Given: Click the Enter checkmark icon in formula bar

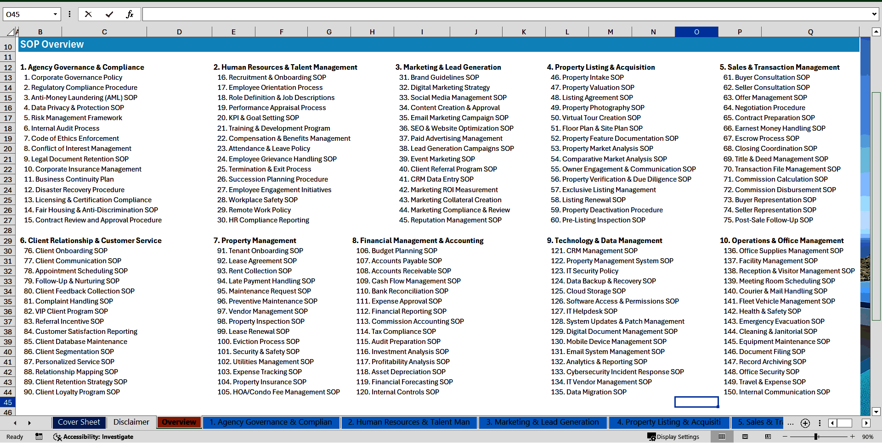Looking at the screenshot, I should coord(109,14).
